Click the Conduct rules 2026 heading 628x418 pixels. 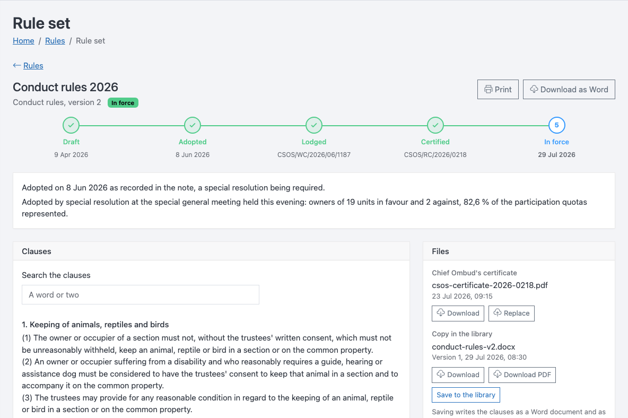66,88
